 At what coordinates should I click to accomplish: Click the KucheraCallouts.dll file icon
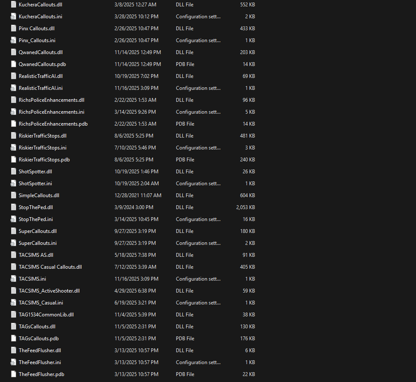[x=14, y=5]
